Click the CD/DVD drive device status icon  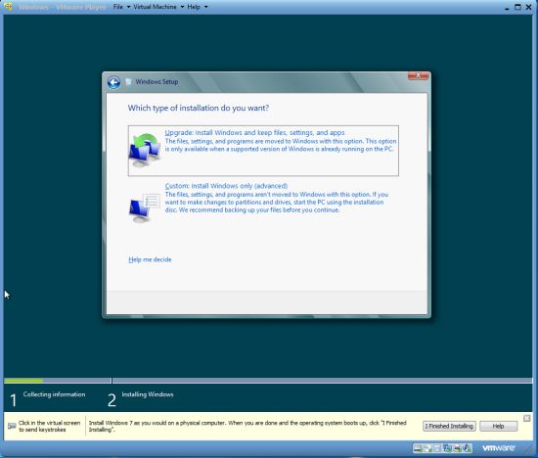tap(427, 448)
